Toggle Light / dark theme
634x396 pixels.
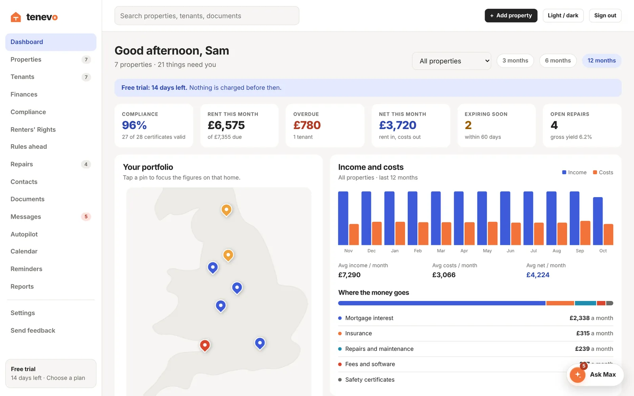563,15
